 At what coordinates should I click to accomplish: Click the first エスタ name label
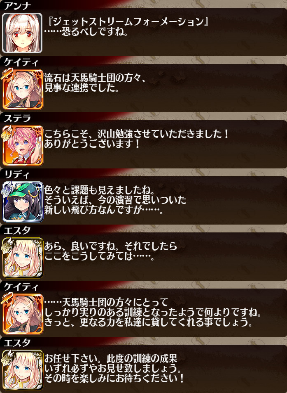point(17,230)
